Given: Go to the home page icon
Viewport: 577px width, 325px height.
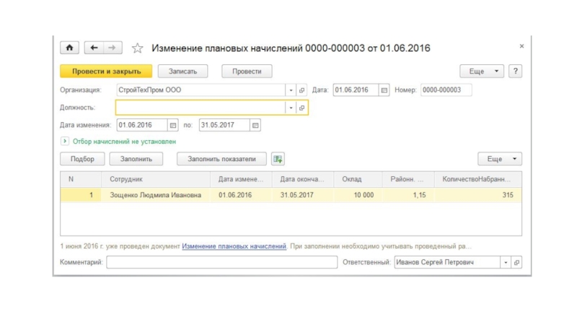Looking at the screenshot, I should tap(69, 48).
